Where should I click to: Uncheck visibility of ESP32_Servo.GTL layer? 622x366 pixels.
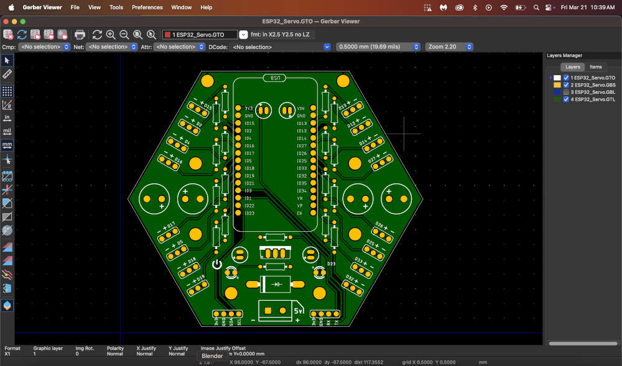point(566,99)
